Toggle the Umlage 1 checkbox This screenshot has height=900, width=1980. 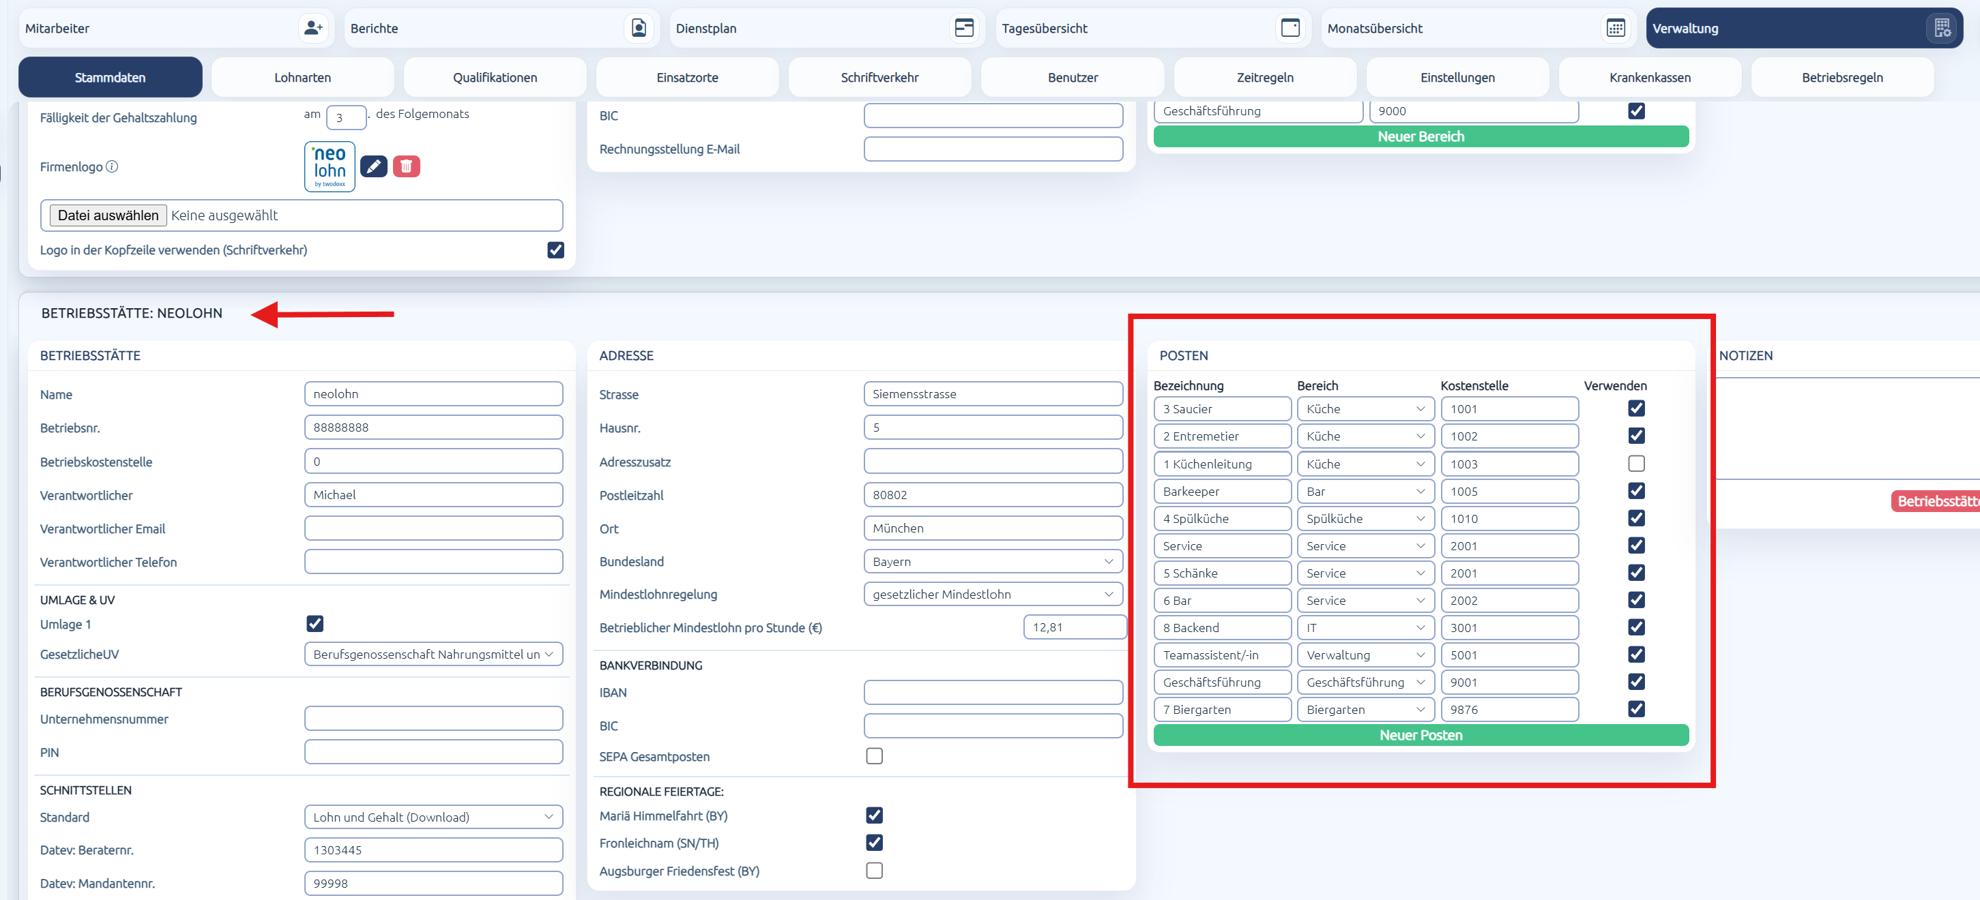(x=315, y=624)
